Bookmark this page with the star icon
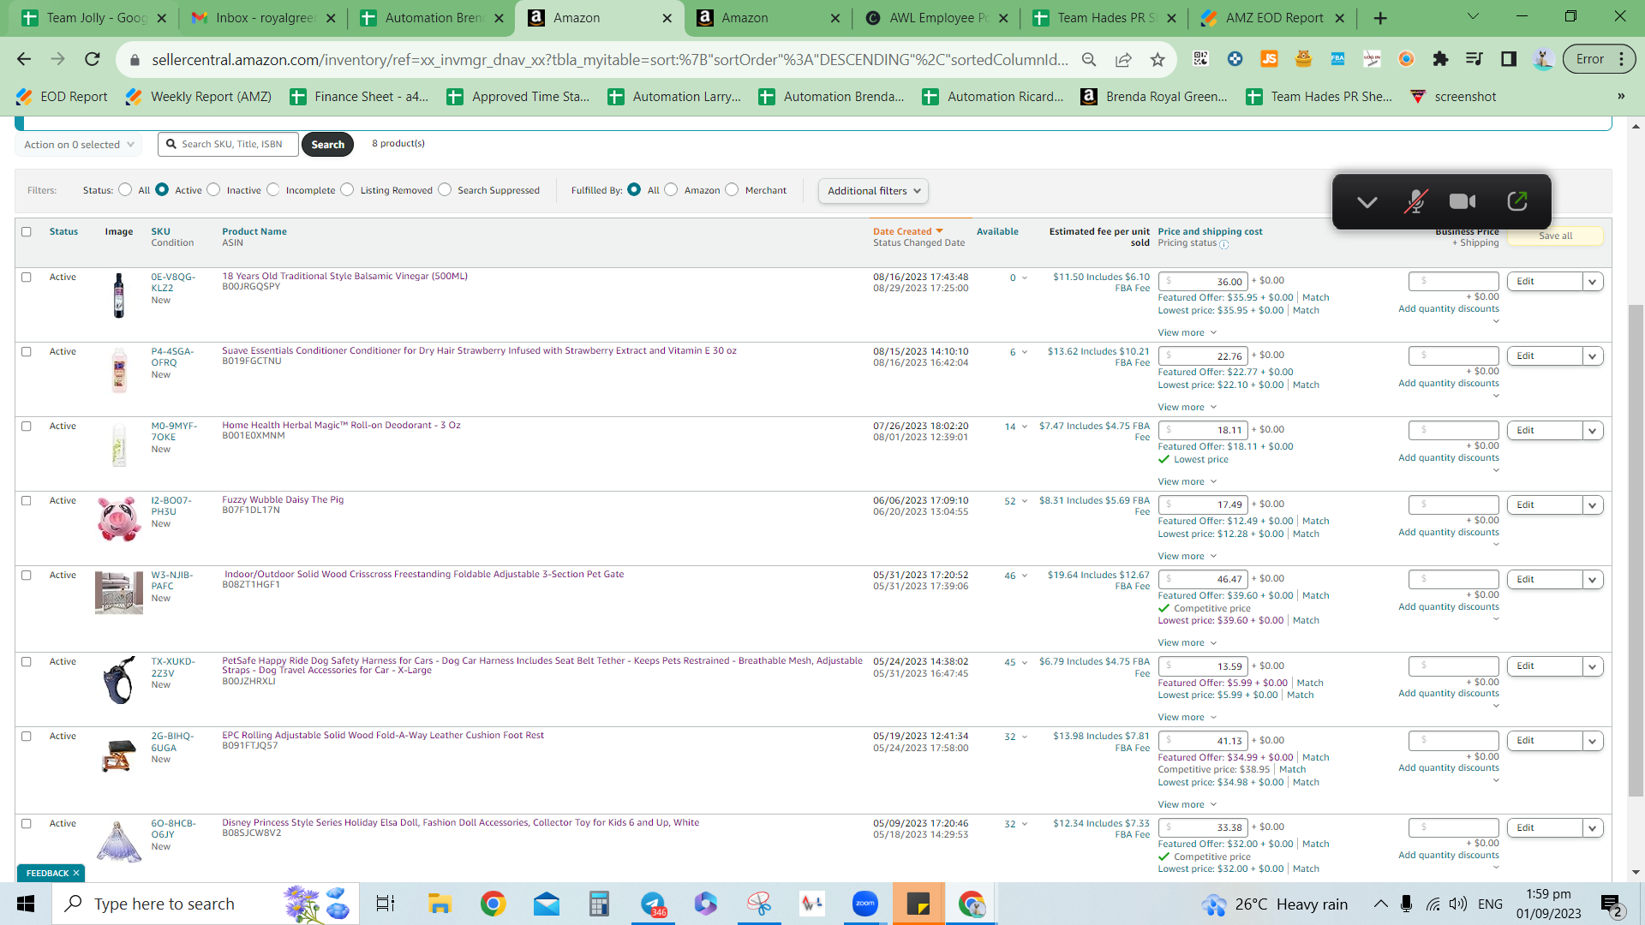Image resolution: width=1645 pixels, height=925 pixels. pyautogui.click(x=1157, y=59)
